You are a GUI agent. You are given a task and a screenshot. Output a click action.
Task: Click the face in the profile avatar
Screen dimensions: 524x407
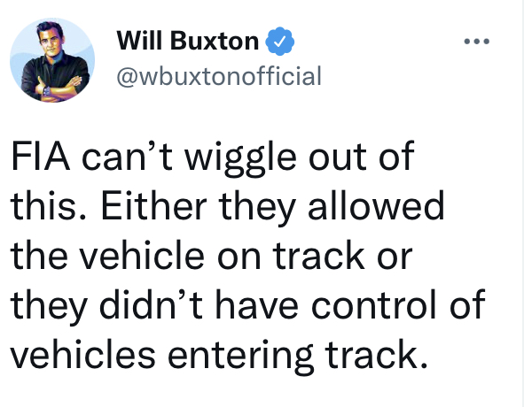[x=51, y=38]
